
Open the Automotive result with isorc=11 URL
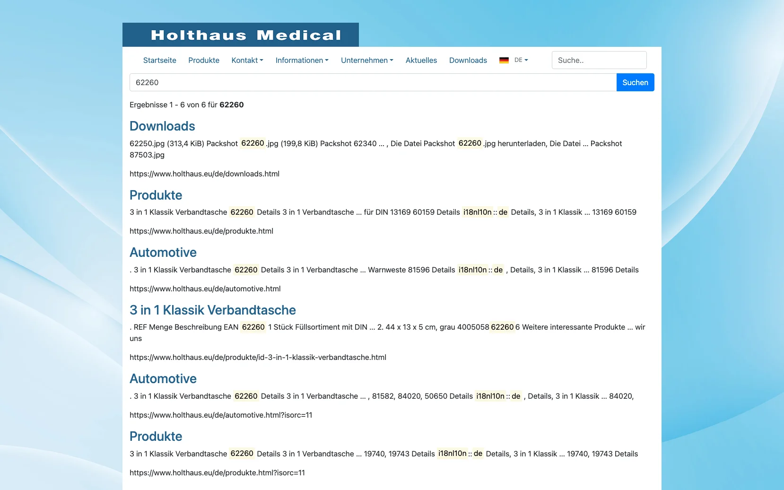point(163,379)
